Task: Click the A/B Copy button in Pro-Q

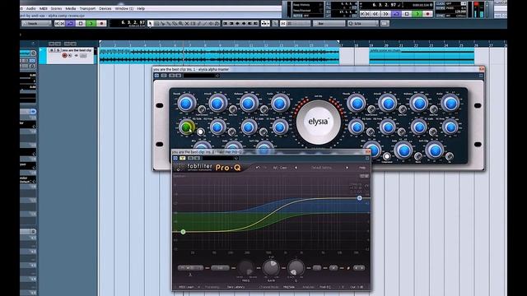Action: [280, 168]
